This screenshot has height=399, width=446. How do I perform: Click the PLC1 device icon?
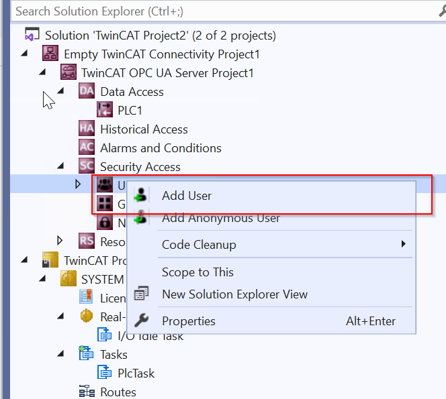point(105,109)
